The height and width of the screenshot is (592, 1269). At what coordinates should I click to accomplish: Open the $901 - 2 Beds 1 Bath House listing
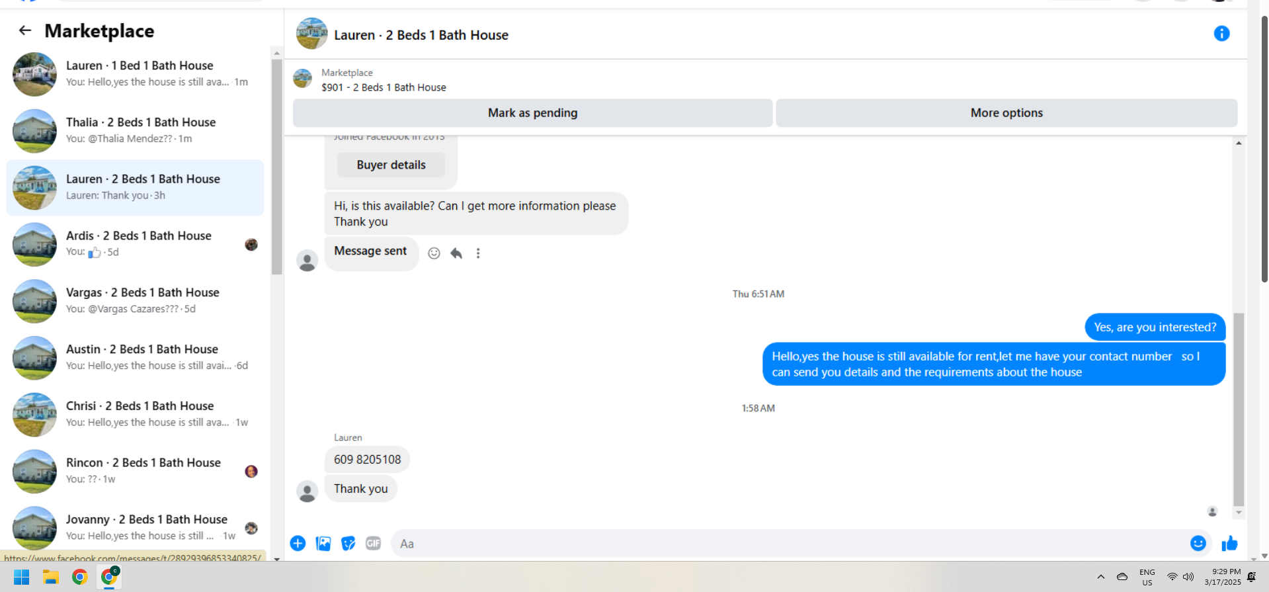pyautogui.click(x=384, y=87)
